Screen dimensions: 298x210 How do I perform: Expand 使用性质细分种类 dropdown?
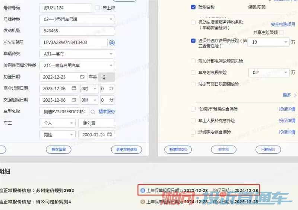(77, 66)
